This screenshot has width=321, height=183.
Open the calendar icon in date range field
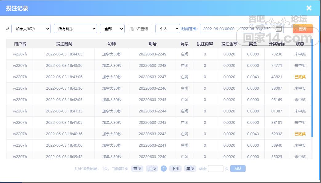(279, 29)
